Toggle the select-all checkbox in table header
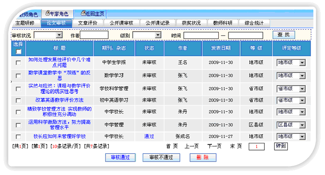The height and width of the screenshot is (175, 325). click(x=18, y=51)
